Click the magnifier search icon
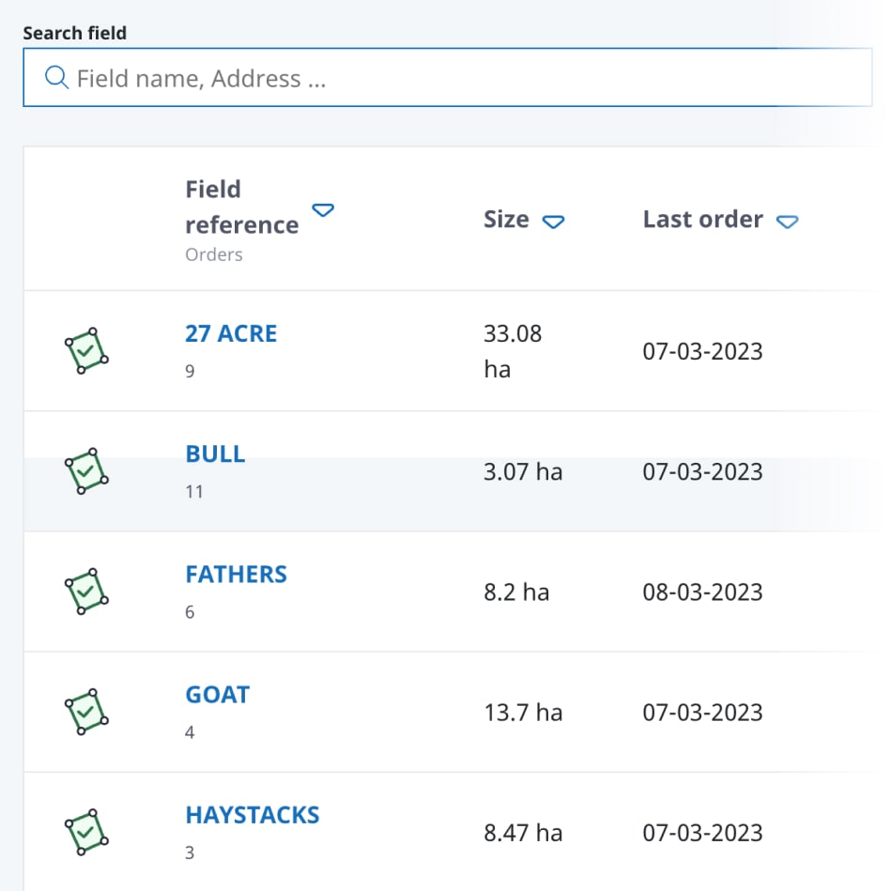This screenshot has height=891, width=891. click(x=57, y=78)
